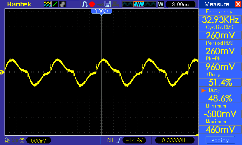Viewport: 242px width, 145px height.
Task: Click the AC coupling icon
Action: (x=7, y=140)
